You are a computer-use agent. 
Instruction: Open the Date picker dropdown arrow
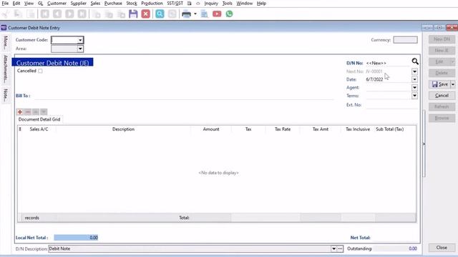[414, 79]
